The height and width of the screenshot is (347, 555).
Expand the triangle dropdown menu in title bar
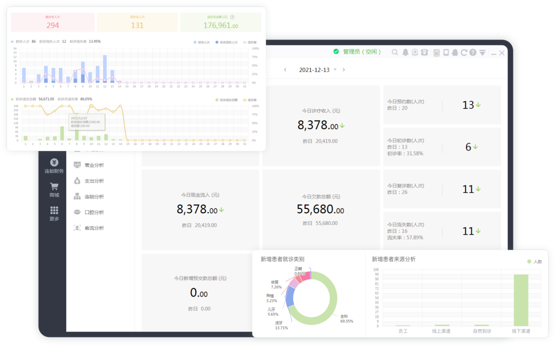click(x=482, y=53)
